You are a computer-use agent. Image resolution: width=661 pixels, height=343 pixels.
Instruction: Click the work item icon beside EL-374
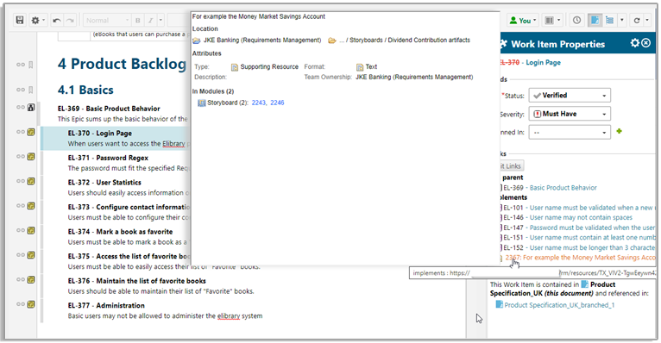click(31, 231)
